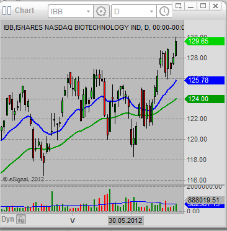Screen dimensions: 227x231
Task: Toggle the Dyn scaling label
Action: tap(7, 219)
